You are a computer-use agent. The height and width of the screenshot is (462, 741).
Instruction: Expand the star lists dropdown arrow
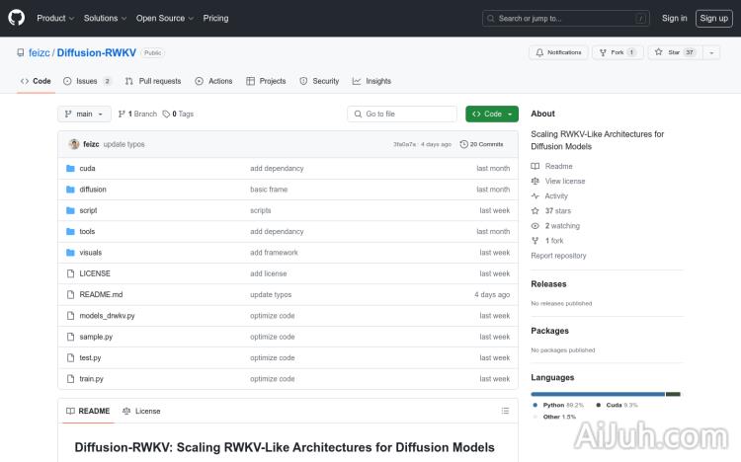712,52
